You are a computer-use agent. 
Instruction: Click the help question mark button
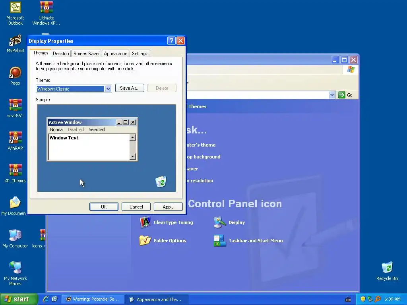point(171,41)
